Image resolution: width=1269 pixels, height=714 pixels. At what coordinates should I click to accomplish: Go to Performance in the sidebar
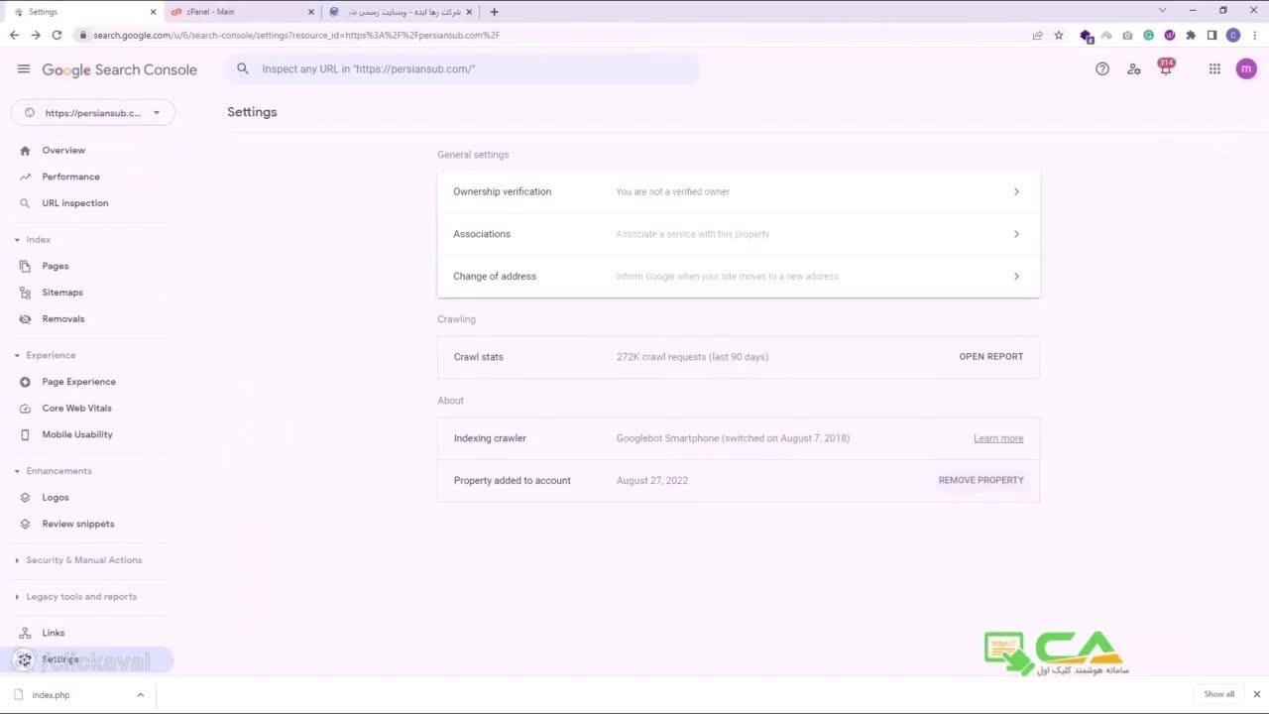coord(70,177)
